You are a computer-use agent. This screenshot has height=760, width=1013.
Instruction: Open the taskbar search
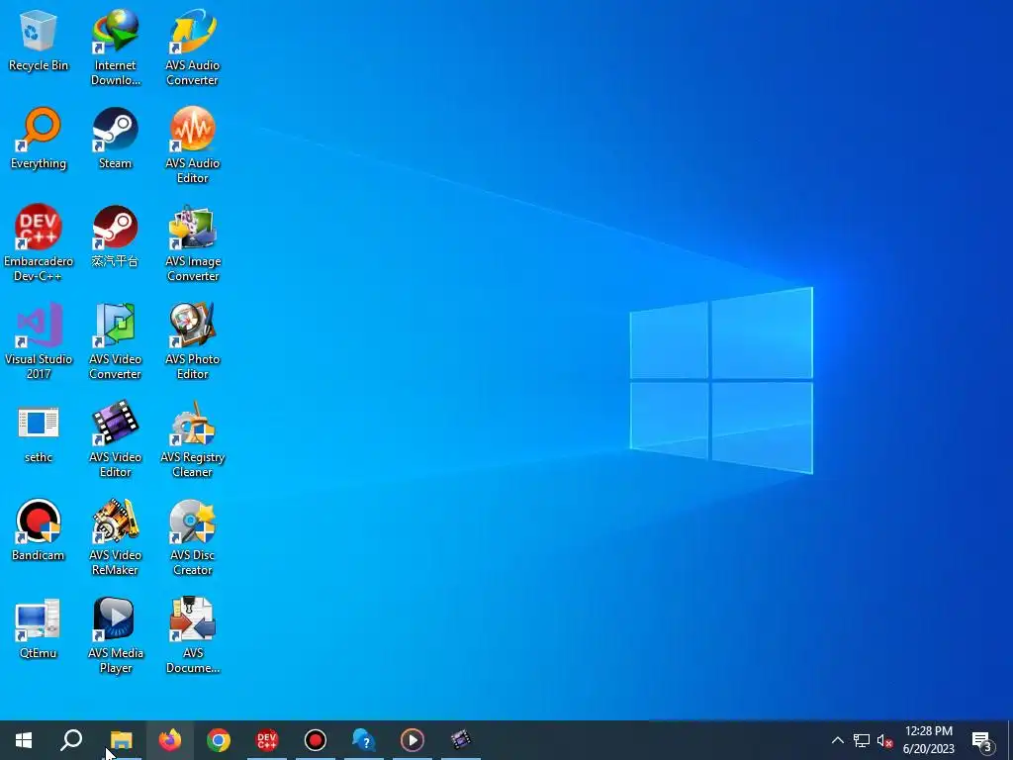71,740
